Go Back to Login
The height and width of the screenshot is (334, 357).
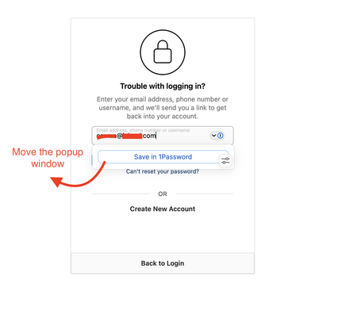click(x=163, y=263)
